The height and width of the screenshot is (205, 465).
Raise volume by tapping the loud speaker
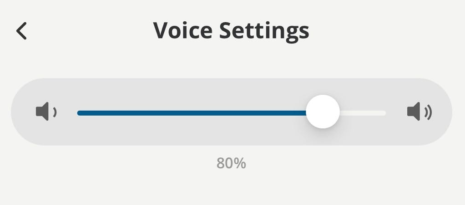(419, 112)
